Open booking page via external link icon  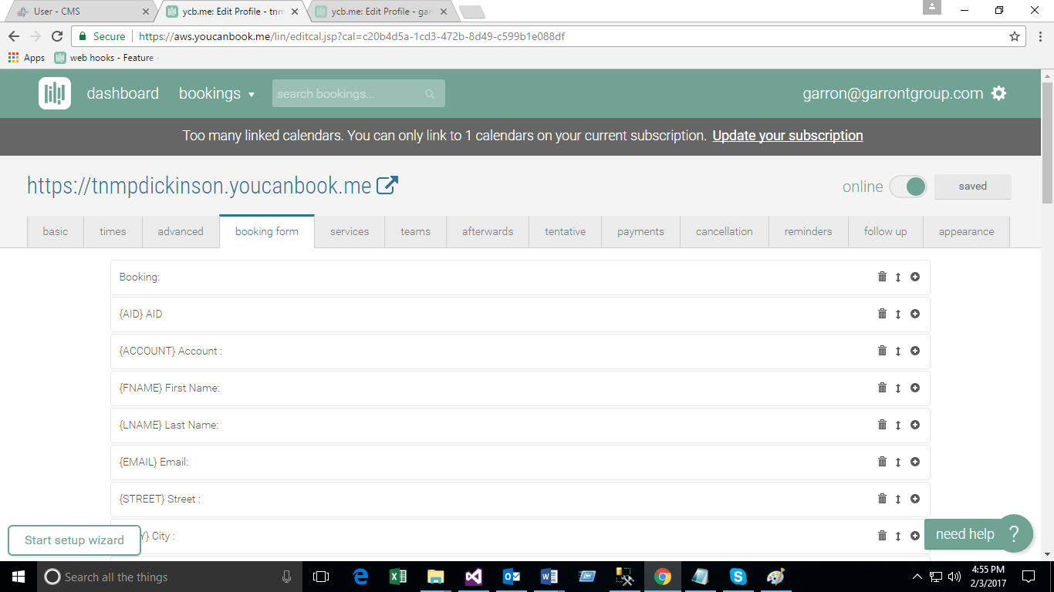point(387,186)
